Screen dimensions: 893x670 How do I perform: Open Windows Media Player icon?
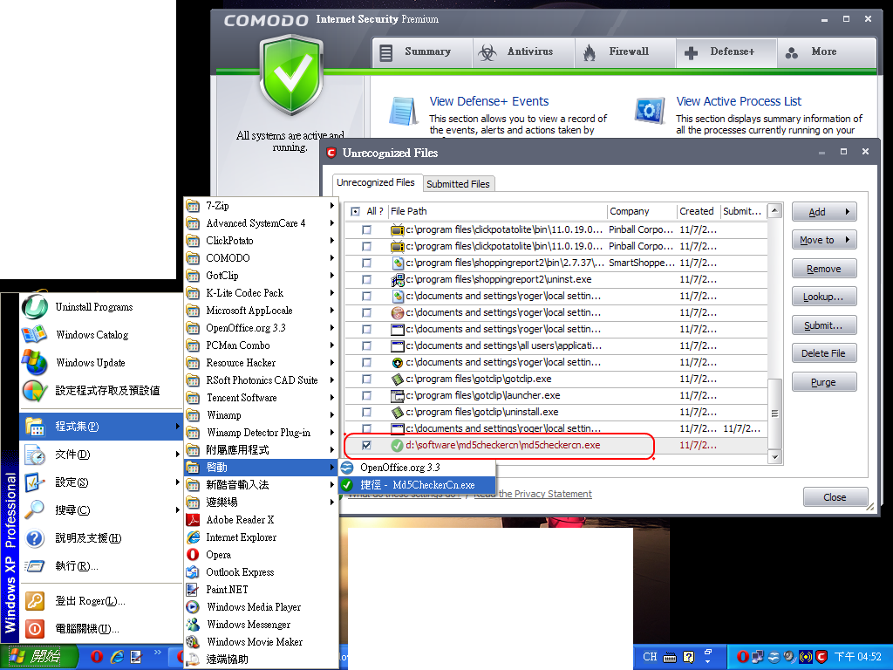point(193,607)
